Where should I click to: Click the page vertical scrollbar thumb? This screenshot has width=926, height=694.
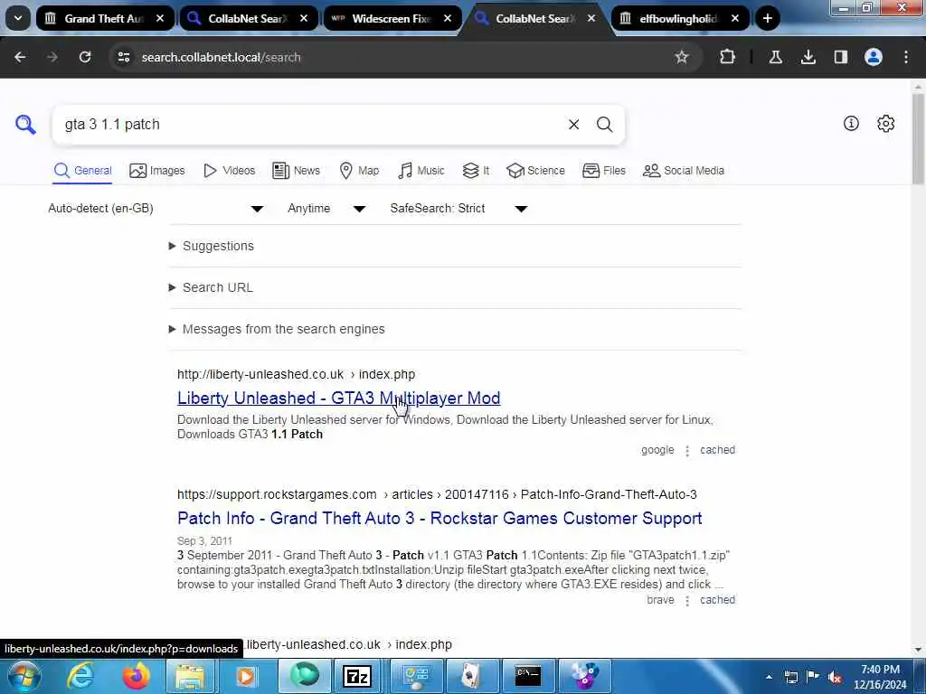coord(918,138)
